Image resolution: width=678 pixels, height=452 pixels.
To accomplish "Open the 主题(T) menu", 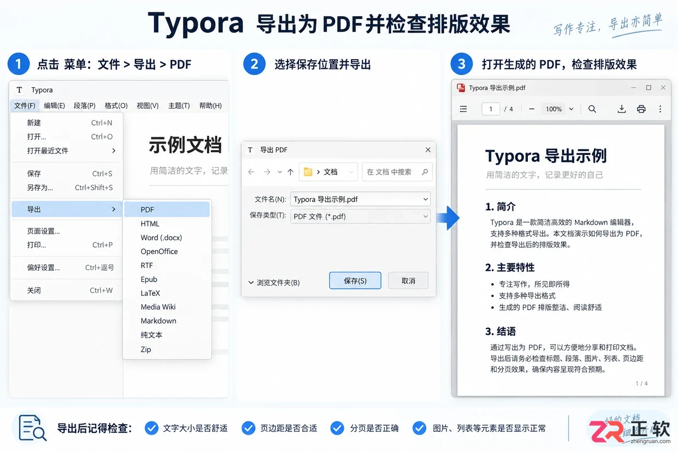I will click(179, 106).
